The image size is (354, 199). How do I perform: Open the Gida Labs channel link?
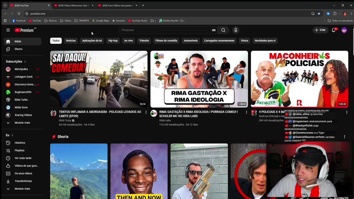click(165, 121)
